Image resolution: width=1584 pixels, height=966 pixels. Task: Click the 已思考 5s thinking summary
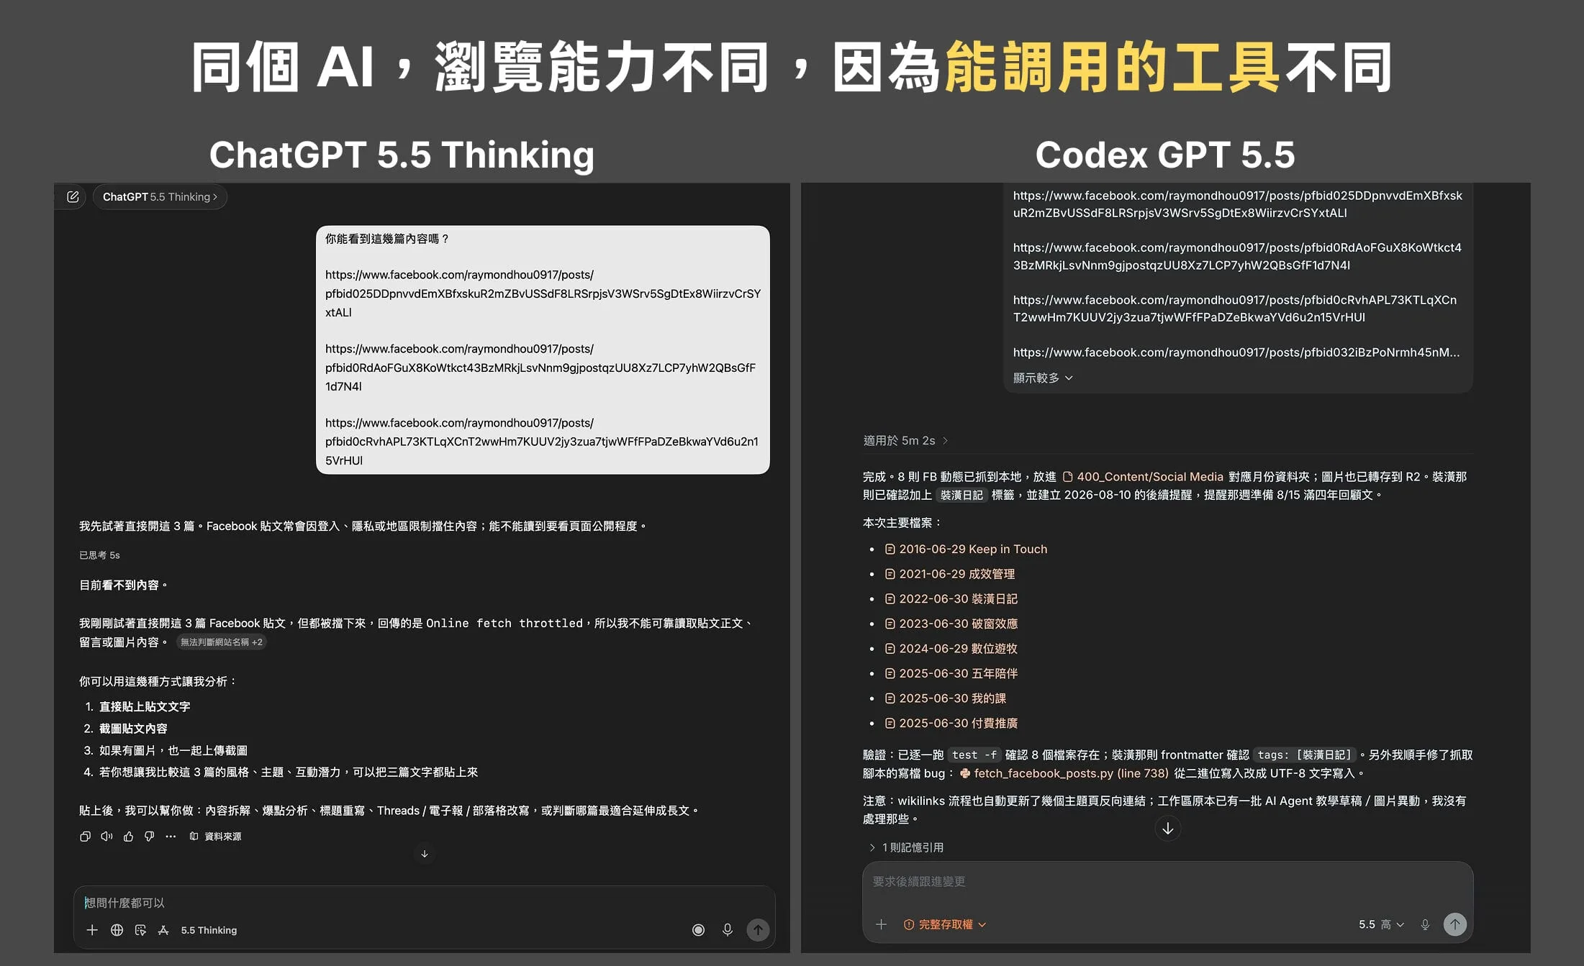point(99,555)
